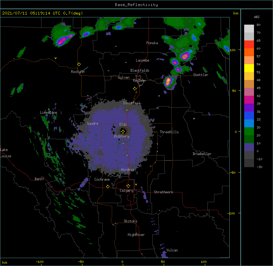Click the dBZ legend heading
Screen dimensions: 273x266
tap(257, 17)
